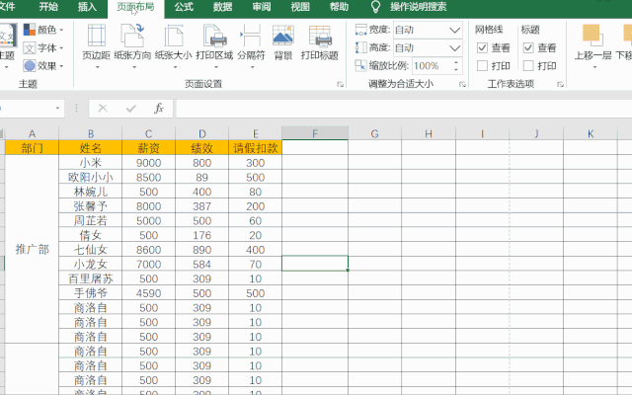Switch to the 数据 tab
The image size is (632, 395).
pos(222,7)
